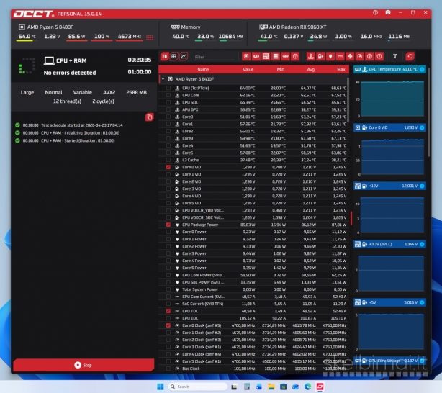Click the info icon on the +12V graph
Image resolution: width=442 pixels, height=393 pixels.
pyautogui.click(x=422, y=186)
